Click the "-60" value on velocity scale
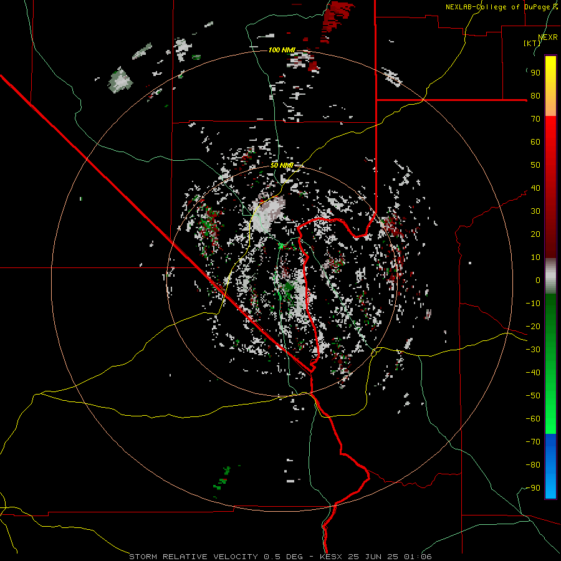Image resolution: width=561 pixels, height=561 pixels. [x=533, y=419]
